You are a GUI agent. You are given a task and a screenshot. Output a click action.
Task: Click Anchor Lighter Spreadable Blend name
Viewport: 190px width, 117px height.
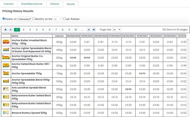coord(31,50)
